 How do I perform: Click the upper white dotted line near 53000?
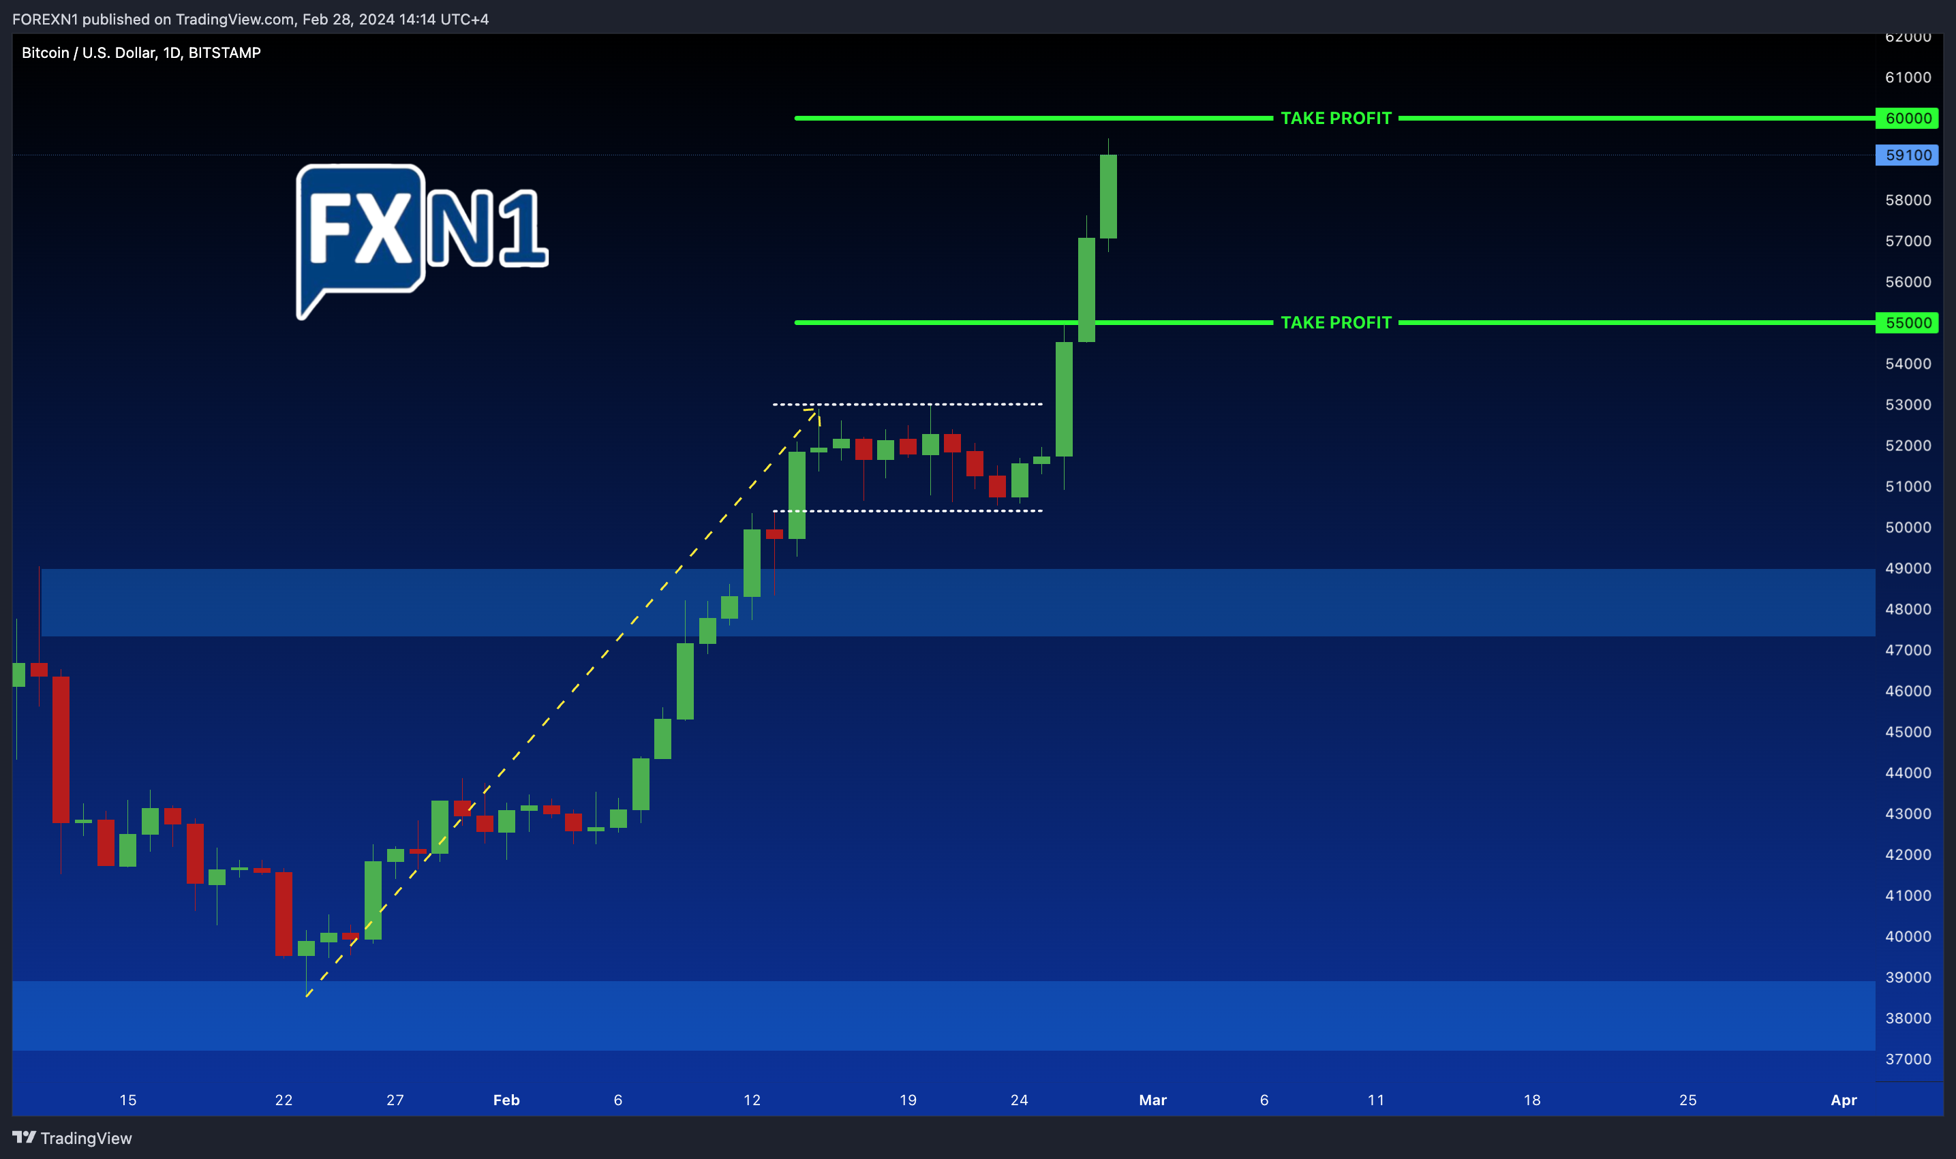(x=907, y=404)
